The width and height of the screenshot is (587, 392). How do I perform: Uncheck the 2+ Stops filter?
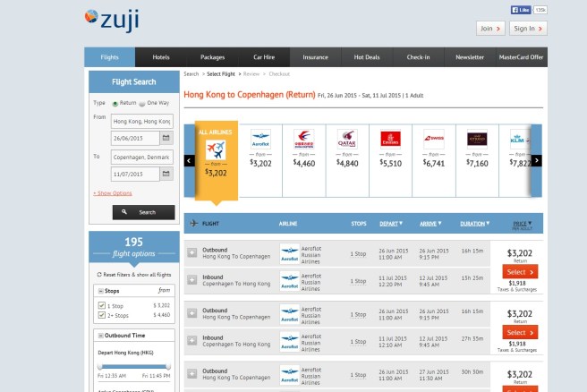tap(101, 315)
